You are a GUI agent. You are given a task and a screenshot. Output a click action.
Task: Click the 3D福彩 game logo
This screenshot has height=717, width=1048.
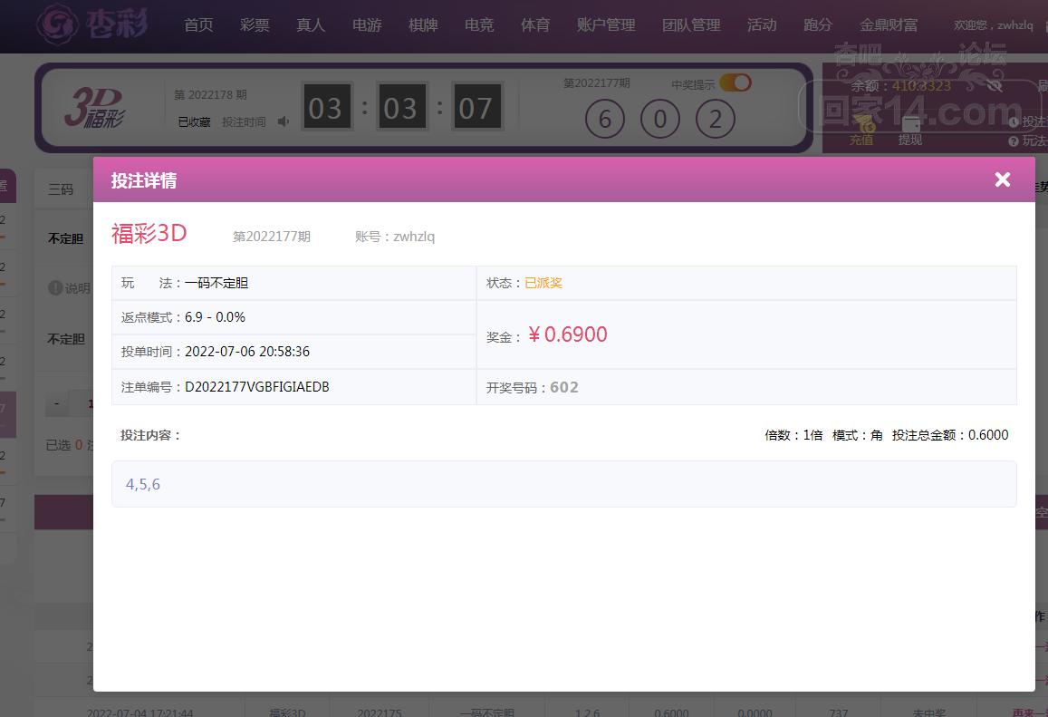[95, 108]
